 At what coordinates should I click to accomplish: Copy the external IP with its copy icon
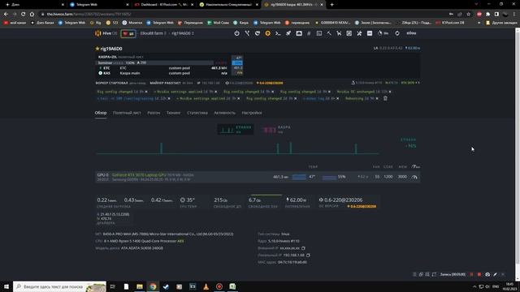coord(303,248)
